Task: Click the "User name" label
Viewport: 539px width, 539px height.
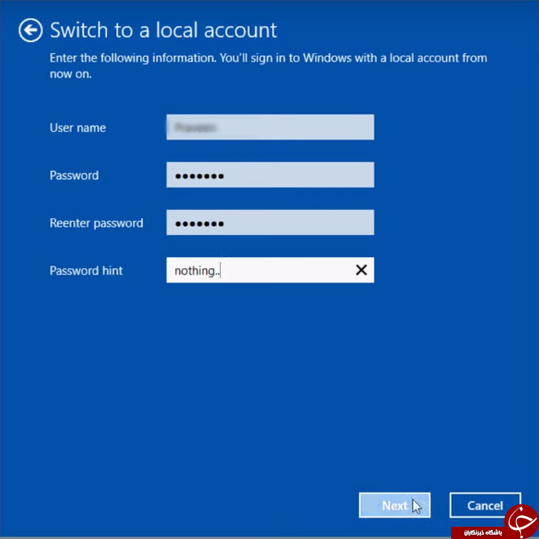Action: tap(78, 128)
